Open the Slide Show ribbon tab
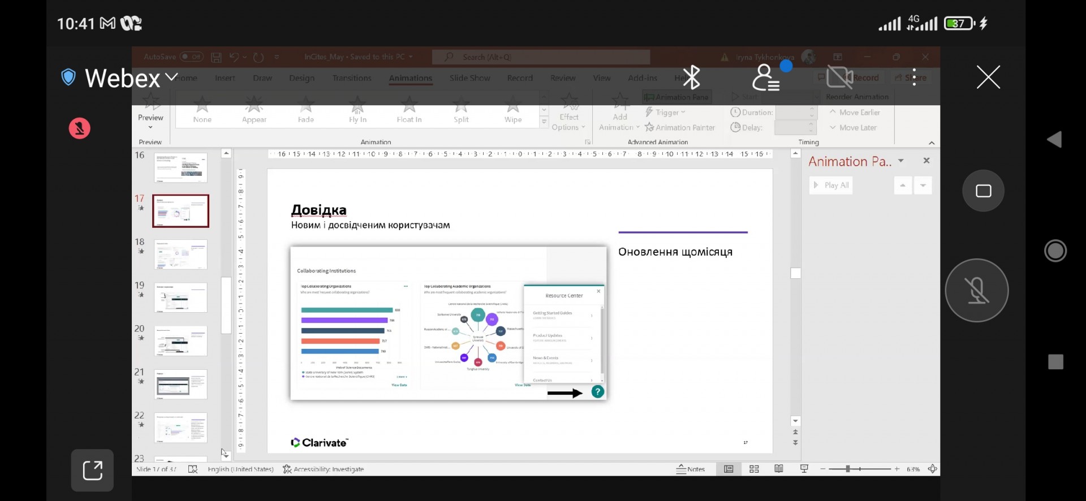1086x501 pixels. 469,78
